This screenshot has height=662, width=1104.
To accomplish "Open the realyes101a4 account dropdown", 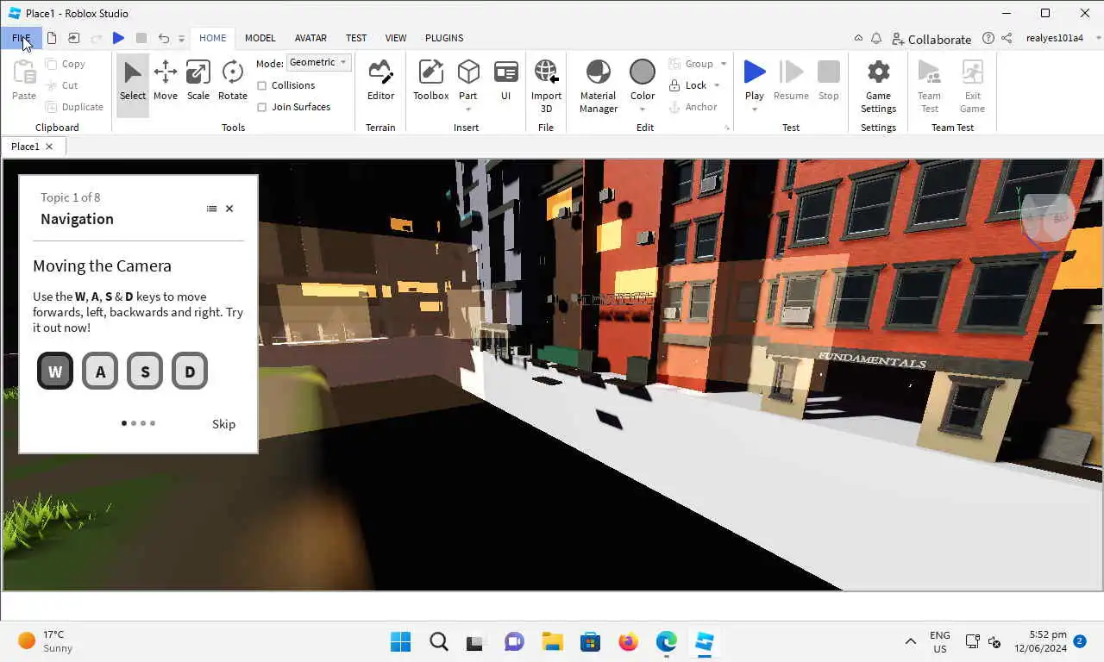I will click(1063, 38).
